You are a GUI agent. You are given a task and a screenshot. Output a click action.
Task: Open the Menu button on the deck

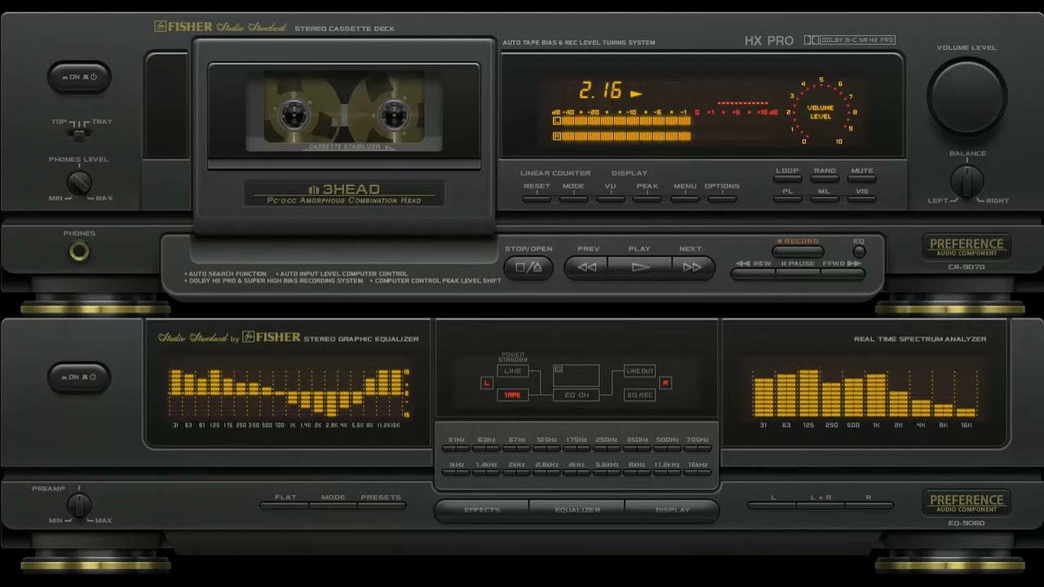pos(685,198)
